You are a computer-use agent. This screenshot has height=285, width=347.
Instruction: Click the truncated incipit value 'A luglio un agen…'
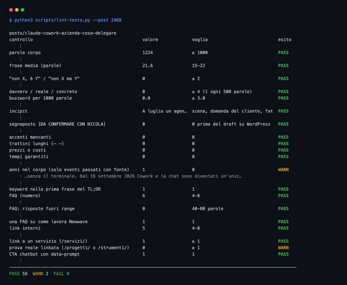(x=164, y=111)
